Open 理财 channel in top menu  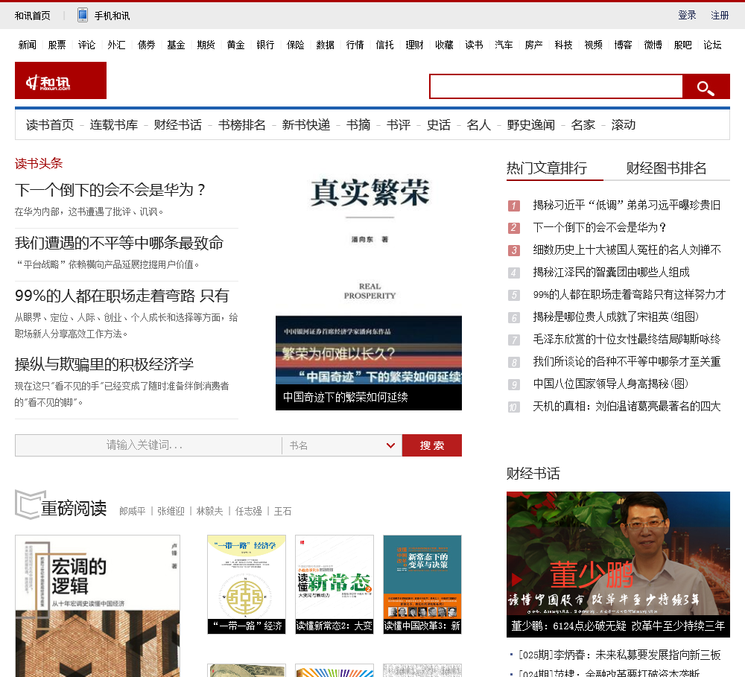coord(414,45)
